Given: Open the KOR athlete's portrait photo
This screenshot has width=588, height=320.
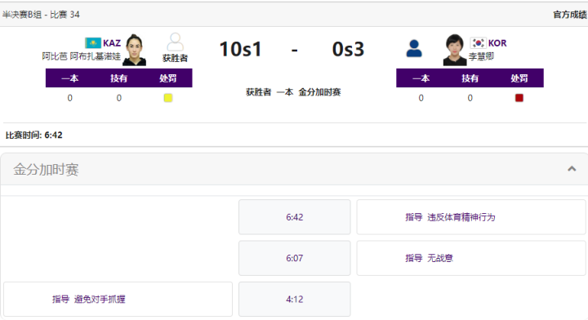Looking at the screenshot, I should [455, 50].
